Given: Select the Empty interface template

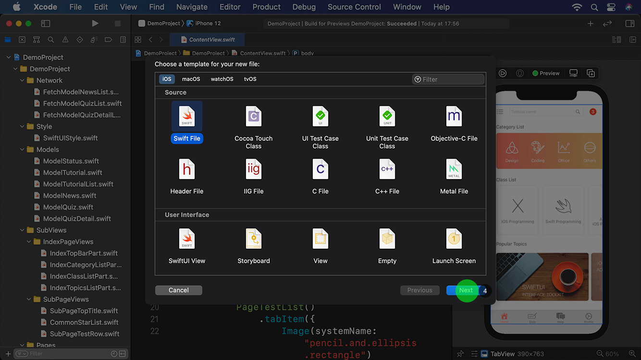Looking at the screenshot, I should (387, 246).
